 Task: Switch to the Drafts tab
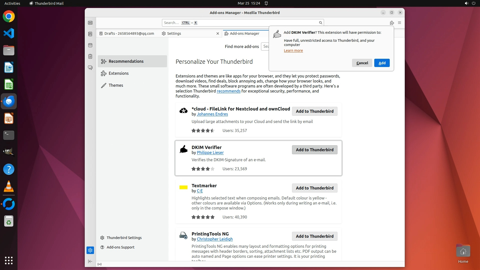click(x=127, y=33)
